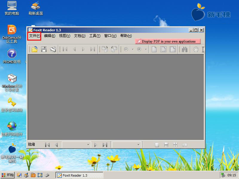Click the Open file folder icon
Image resolution: width=239 pixels, height=179 pixels.
click(35, 49)
